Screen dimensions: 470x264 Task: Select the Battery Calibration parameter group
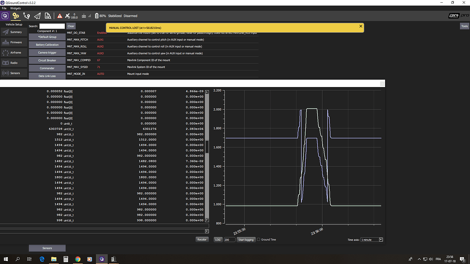pyautogui.click(x=47, y=45)
